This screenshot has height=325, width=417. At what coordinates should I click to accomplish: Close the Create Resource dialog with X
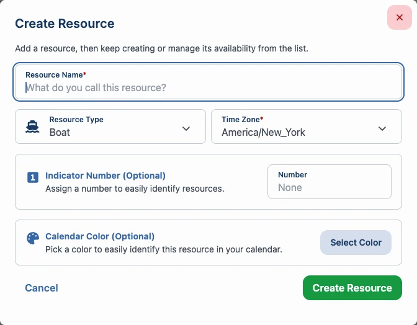point(399,17)
